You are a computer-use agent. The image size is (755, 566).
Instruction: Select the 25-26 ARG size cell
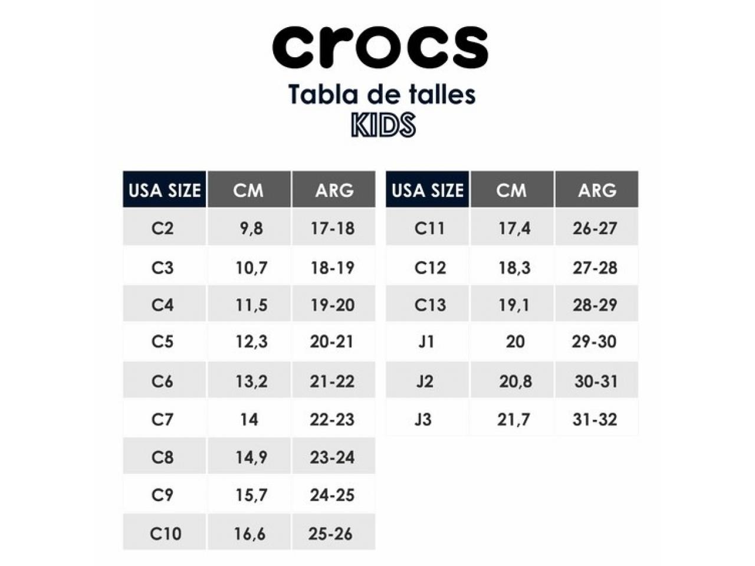(x=333, y=533)
